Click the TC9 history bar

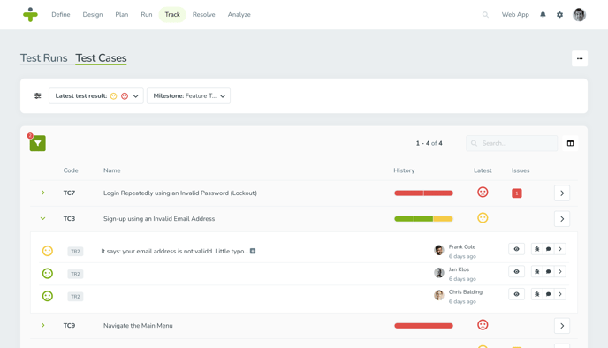423,326
